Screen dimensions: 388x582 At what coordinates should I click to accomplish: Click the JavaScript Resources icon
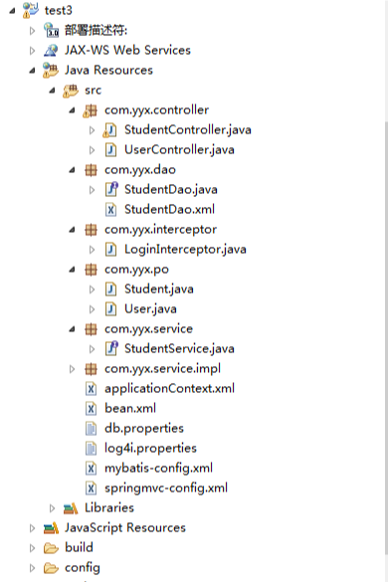click(x=51, y=528)
